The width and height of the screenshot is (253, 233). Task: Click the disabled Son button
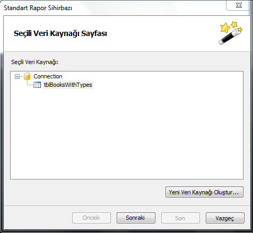(180, 218)
